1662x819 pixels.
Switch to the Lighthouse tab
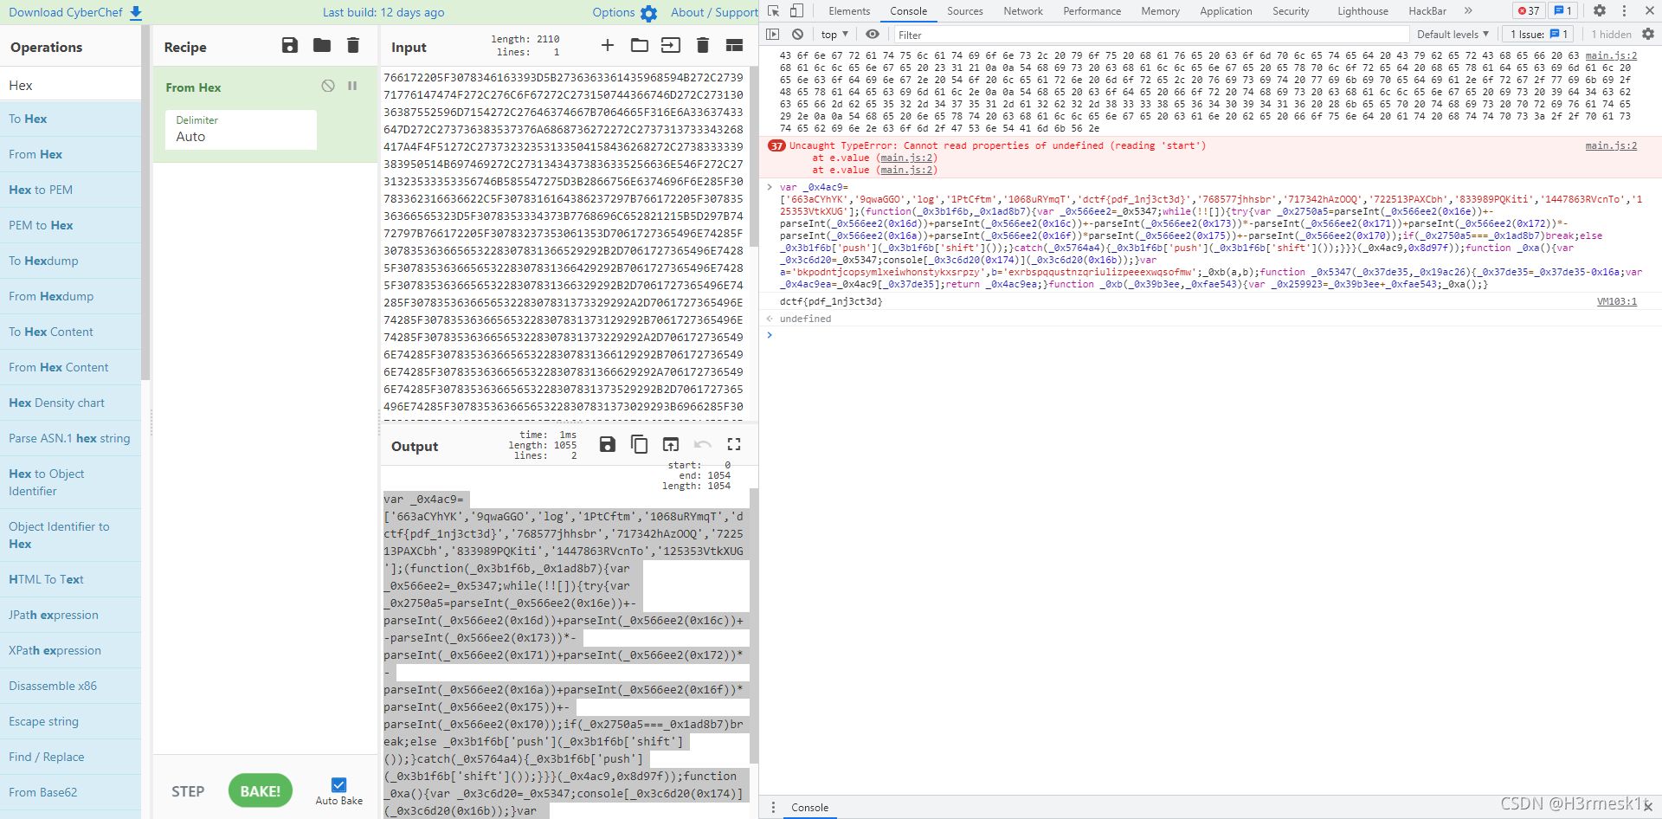1362,11
